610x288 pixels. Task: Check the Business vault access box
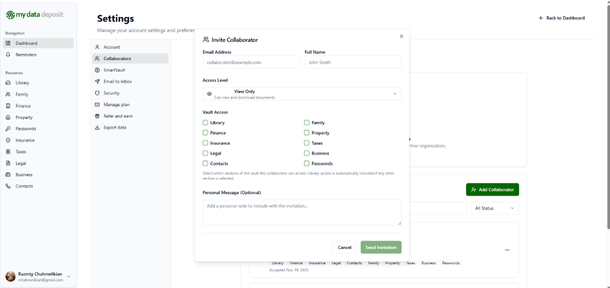(x=307, y=153)
